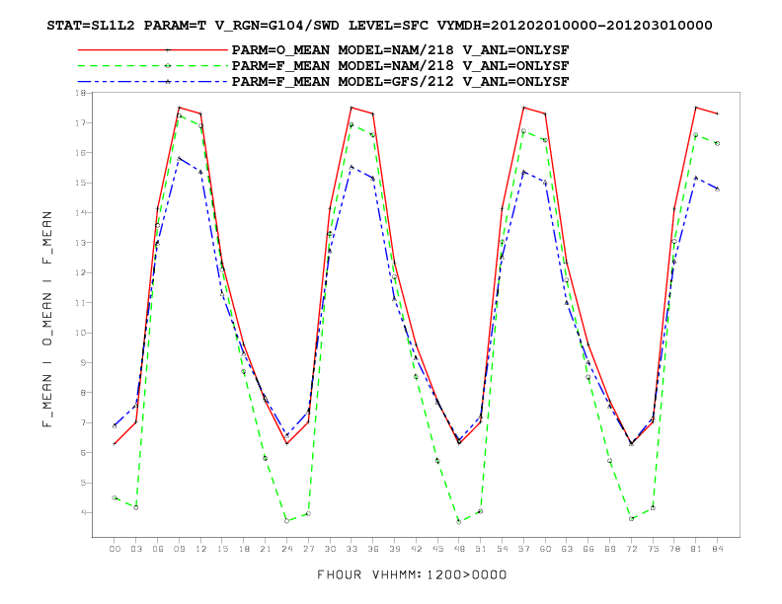This screenshot has width=782, height=604.
Task: Click the solid red legend line sample
Action: point(153,49)
